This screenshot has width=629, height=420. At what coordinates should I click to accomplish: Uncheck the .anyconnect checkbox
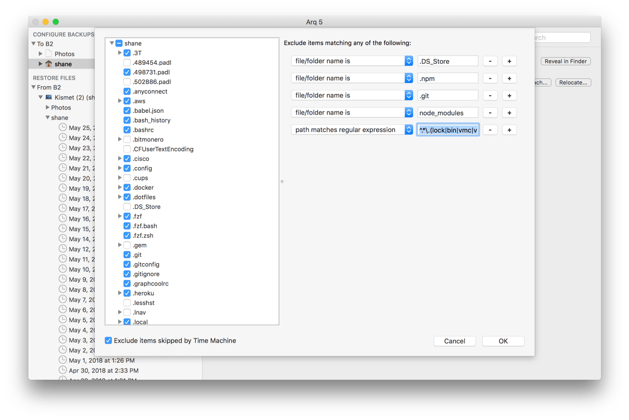pyautogui.click(x=127, y=91)
